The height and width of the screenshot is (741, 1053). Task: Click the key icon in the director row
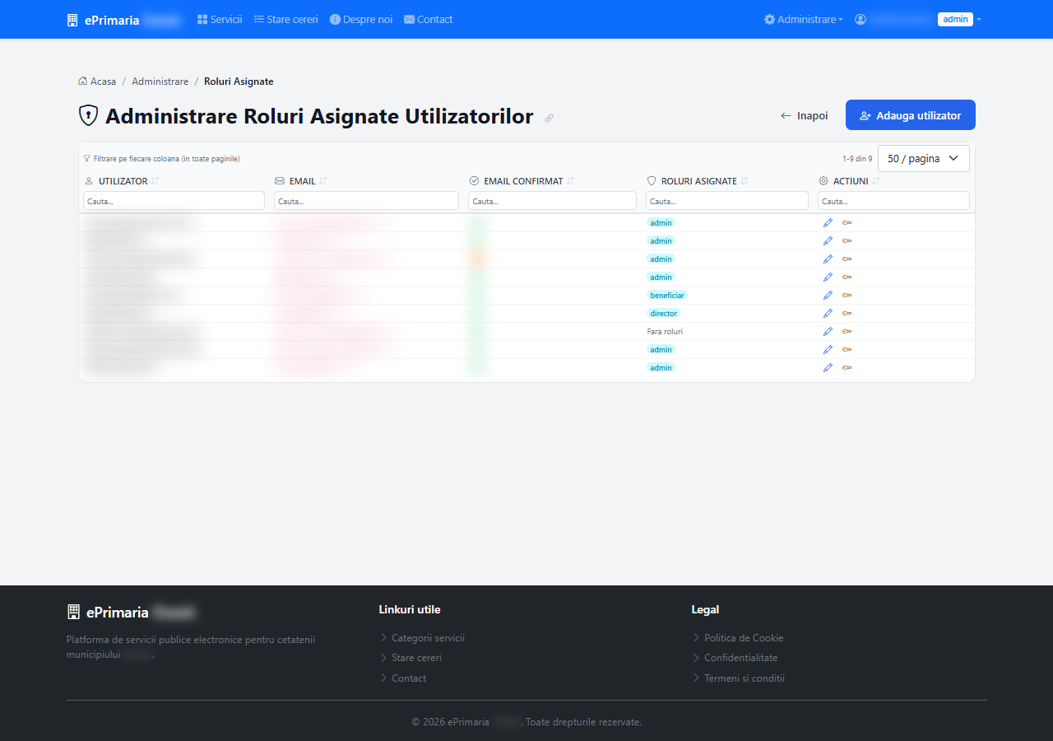click(x=847, y=313)
